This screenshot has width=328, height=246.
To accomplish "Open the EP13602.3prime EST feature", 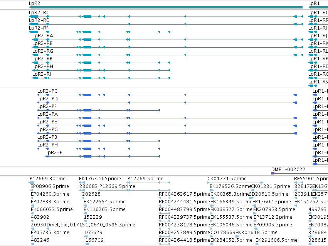I will pos(254,206).
